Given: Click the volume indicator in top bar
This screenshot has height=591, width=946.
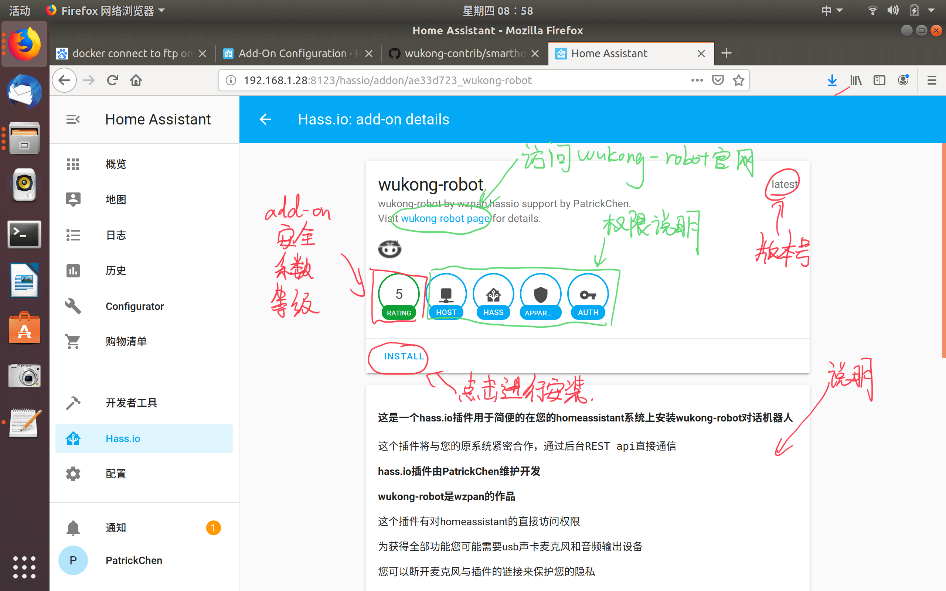Looking at the screenshot, I should click(893, 10).
